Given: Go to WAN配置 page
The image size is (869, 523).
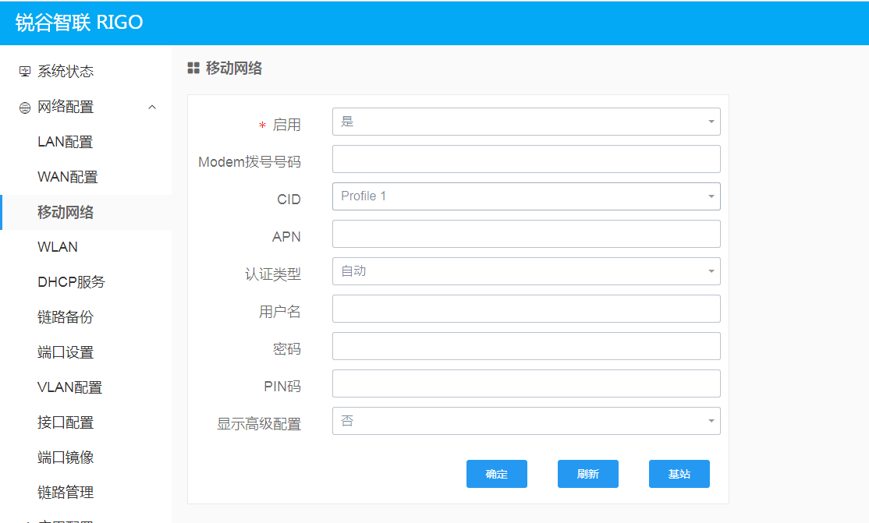Looking at the screenshot, I should tap(68, 177).
